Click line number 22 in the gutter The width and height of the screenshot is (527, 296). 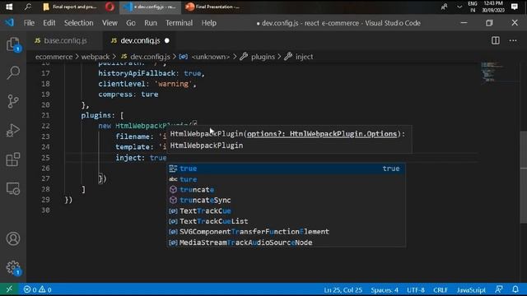(x=45, y=126)
